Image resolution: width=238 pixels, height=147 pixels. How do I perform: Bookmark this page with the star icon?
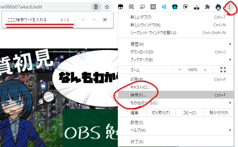[107, 7]
